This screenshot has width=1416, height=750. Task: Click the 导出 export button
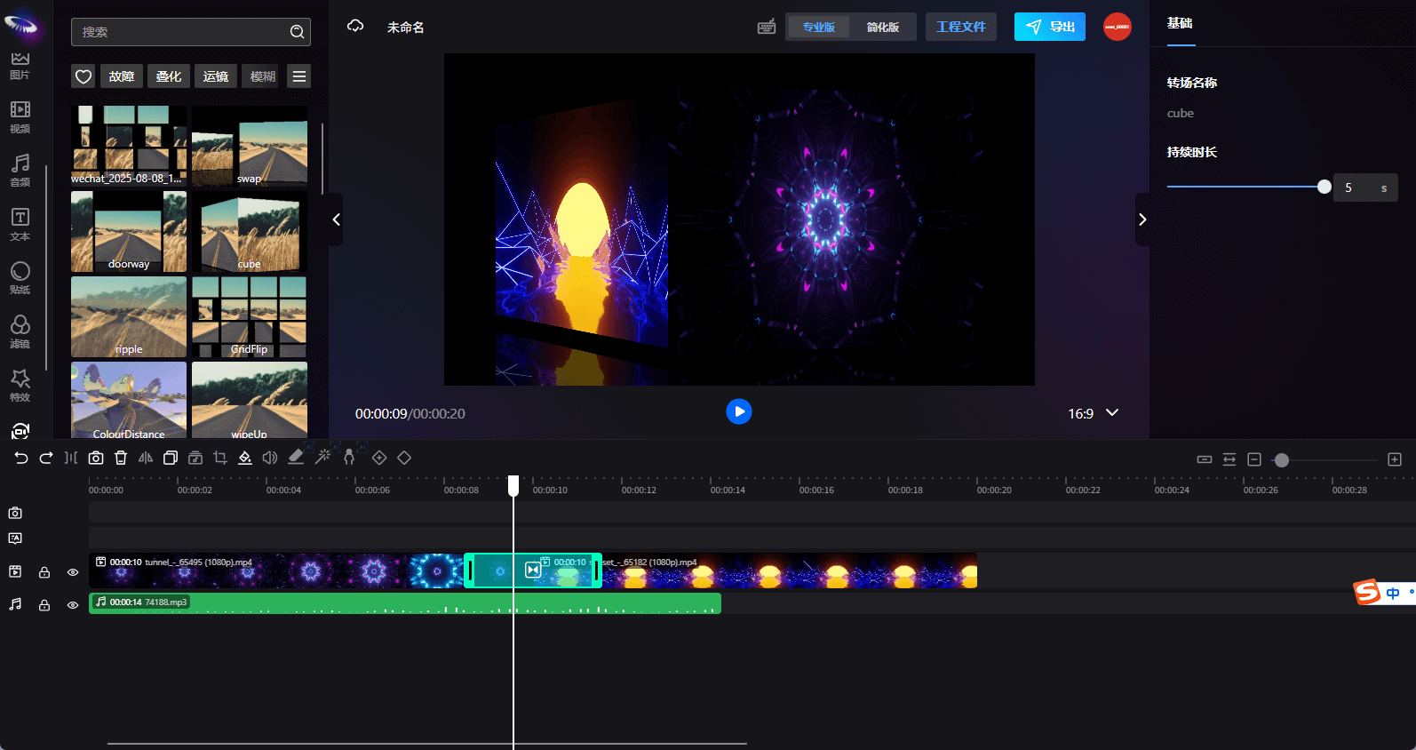click(x=1049, y=27)
